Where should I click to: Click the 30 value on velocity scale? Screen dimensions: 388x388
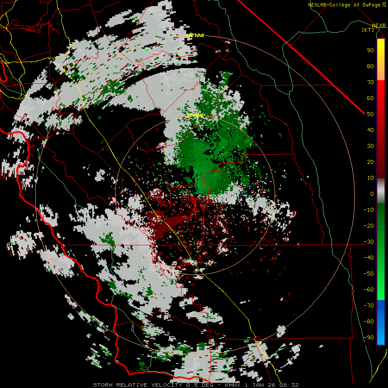(x=370, y=146)
